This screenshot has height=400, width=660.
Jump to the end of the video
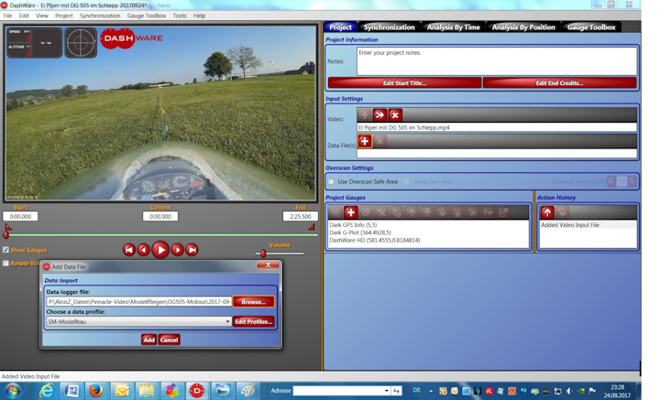point(192,250)
